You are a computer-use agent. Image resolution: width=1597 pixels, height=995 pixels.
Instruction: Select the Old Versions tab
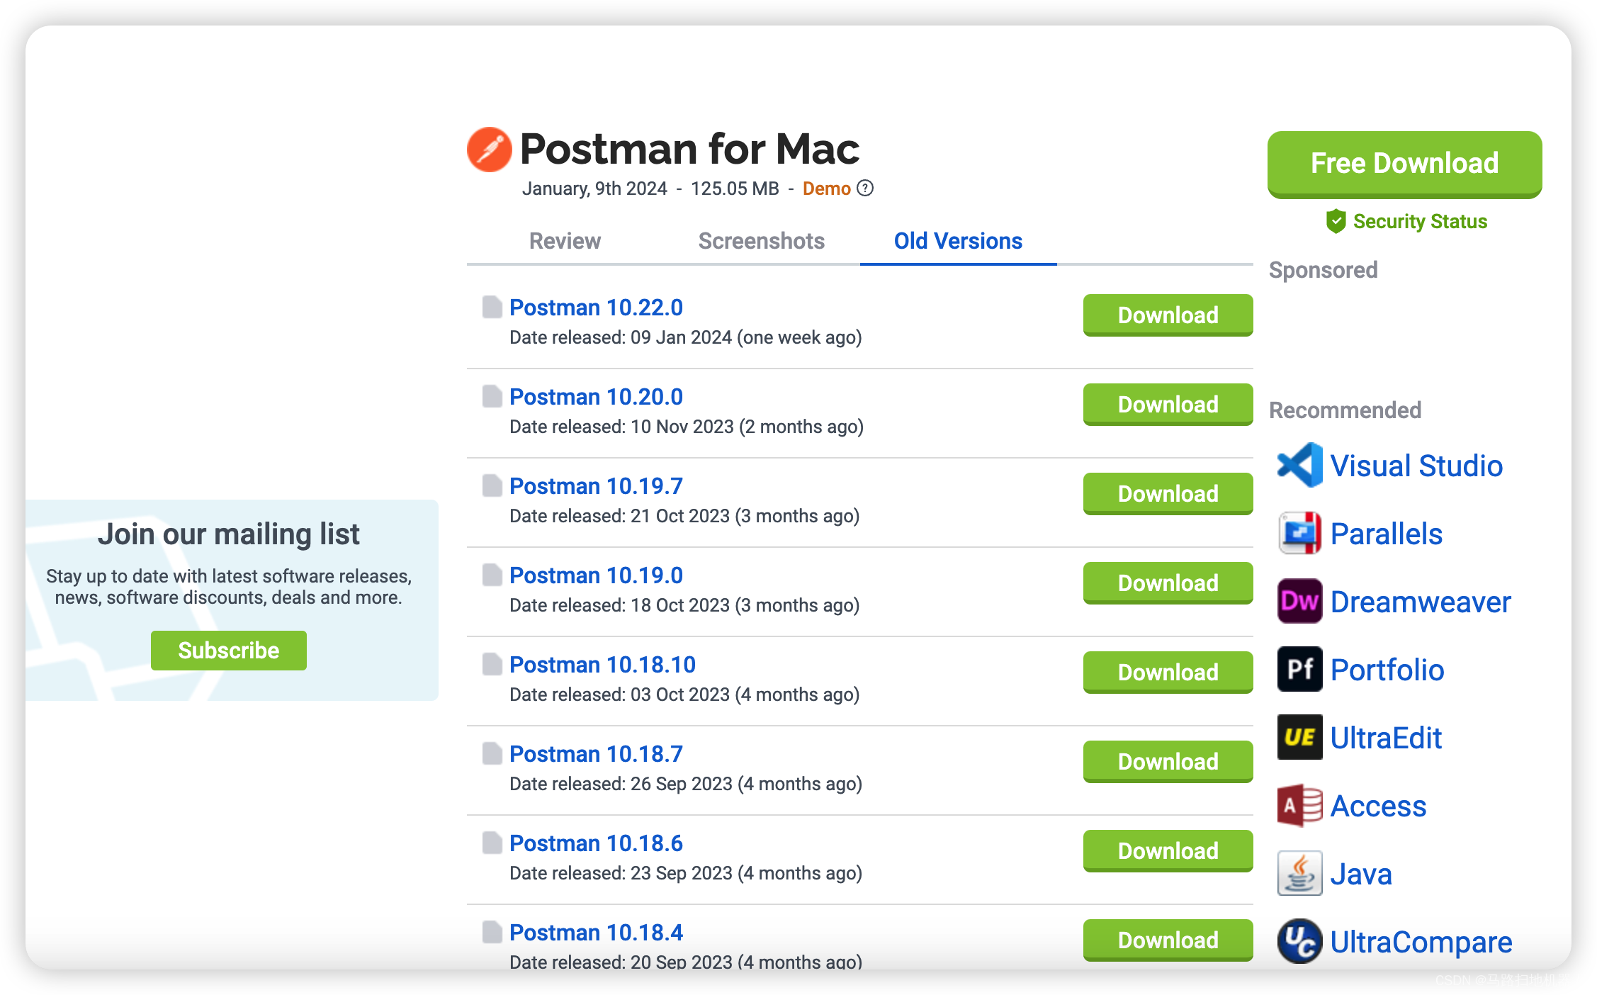coord(958,241)
